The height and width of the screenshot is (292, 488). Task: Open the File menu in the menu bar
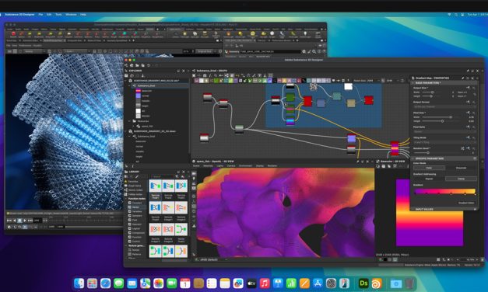(40, 15)
